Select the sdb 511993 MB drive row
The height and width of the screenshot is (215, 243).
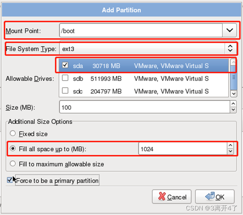click(143, 78)
